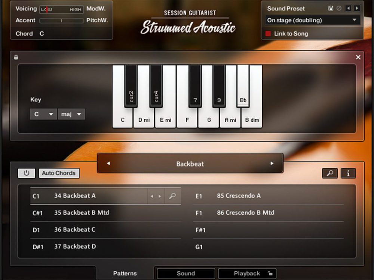Click the lock icon on chord panel
374x280 pixels.
click(x=16, y=57)
